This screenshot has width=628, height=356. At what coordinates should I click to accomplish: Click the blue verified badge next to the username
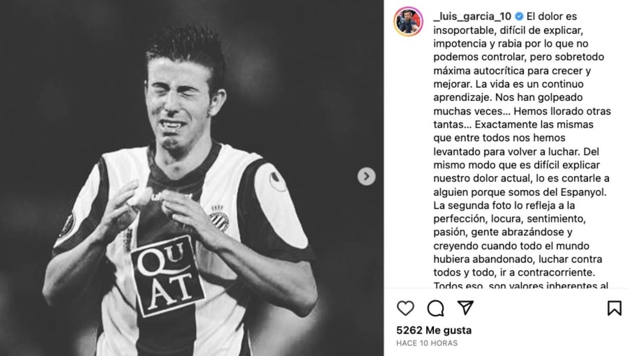503,16
